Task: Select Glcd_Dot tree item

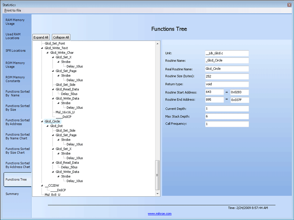Action: pos(57,126)
